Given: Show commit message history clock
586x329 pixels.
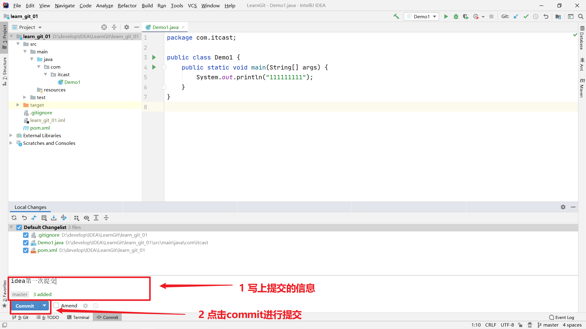Looking at the screenshot, I should pyautogui.click(x=96, y=306).
